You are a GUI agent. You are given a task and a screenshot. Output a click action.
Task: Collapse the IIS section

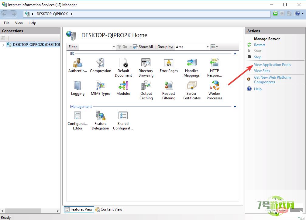[x=235, y=54]
